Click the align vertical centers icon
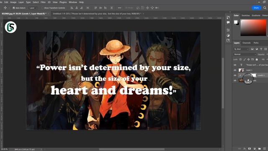 pyautogui.click(x=100, y=8)
